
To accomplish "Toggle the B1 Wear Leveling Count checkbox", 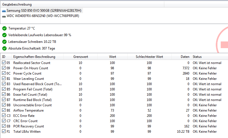I will 4,78.
